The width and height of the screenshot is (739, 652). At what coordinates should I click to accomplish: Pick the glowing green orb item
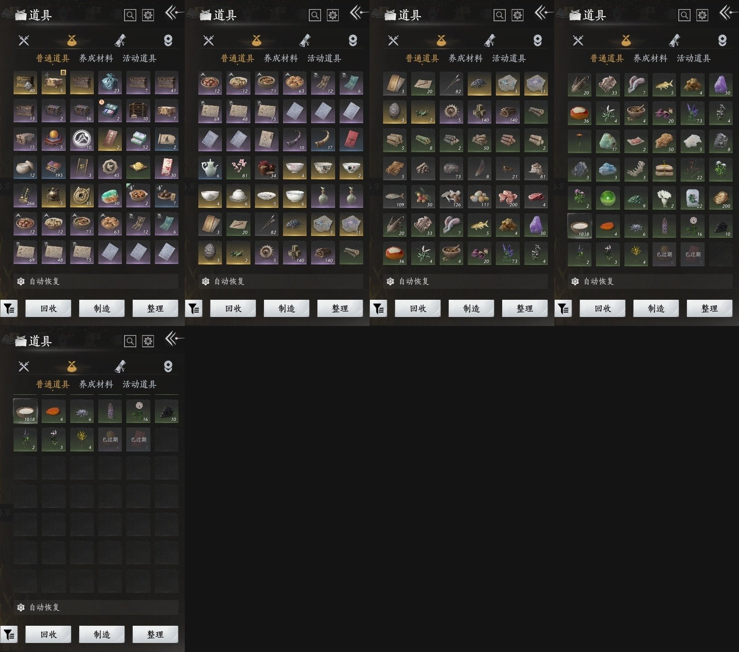pyautogui.click(x=608, y=198)
